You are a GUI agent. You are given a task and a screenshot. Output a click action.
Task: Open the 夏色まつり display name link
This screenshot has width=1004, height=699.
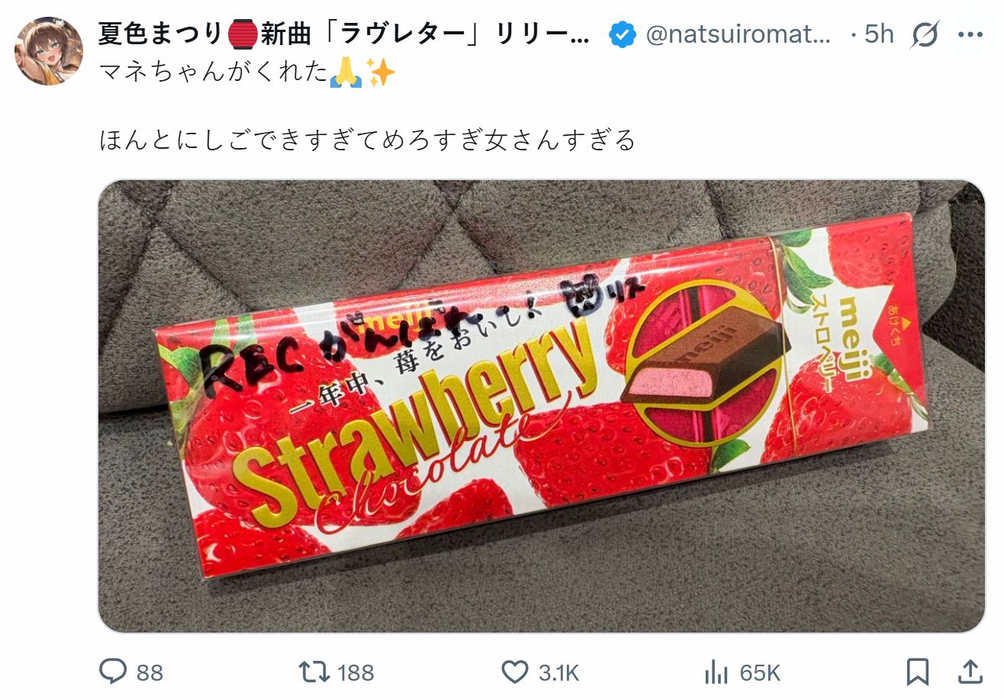pyautogui.click(x=344, y=34)
